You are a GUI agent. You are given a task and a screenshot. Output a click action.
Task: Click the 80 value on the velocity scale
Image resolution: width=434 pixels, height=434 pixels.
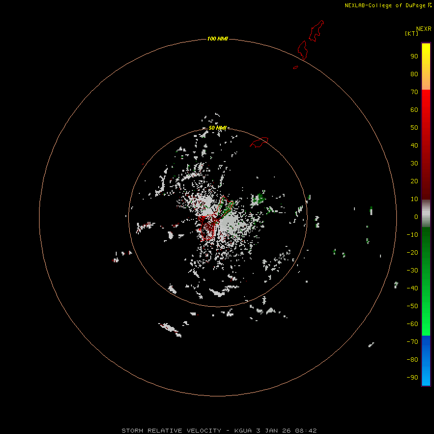pyautogui.click(x=414, y=74)
